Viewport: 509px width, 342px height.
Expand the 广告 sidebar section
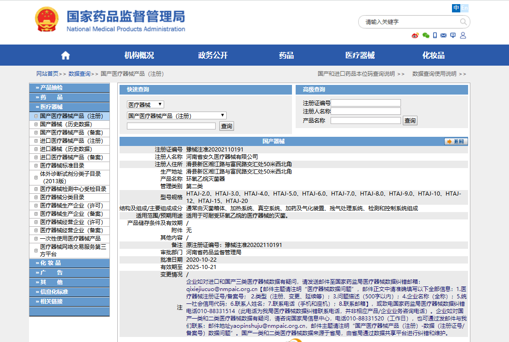pos(69,273)
